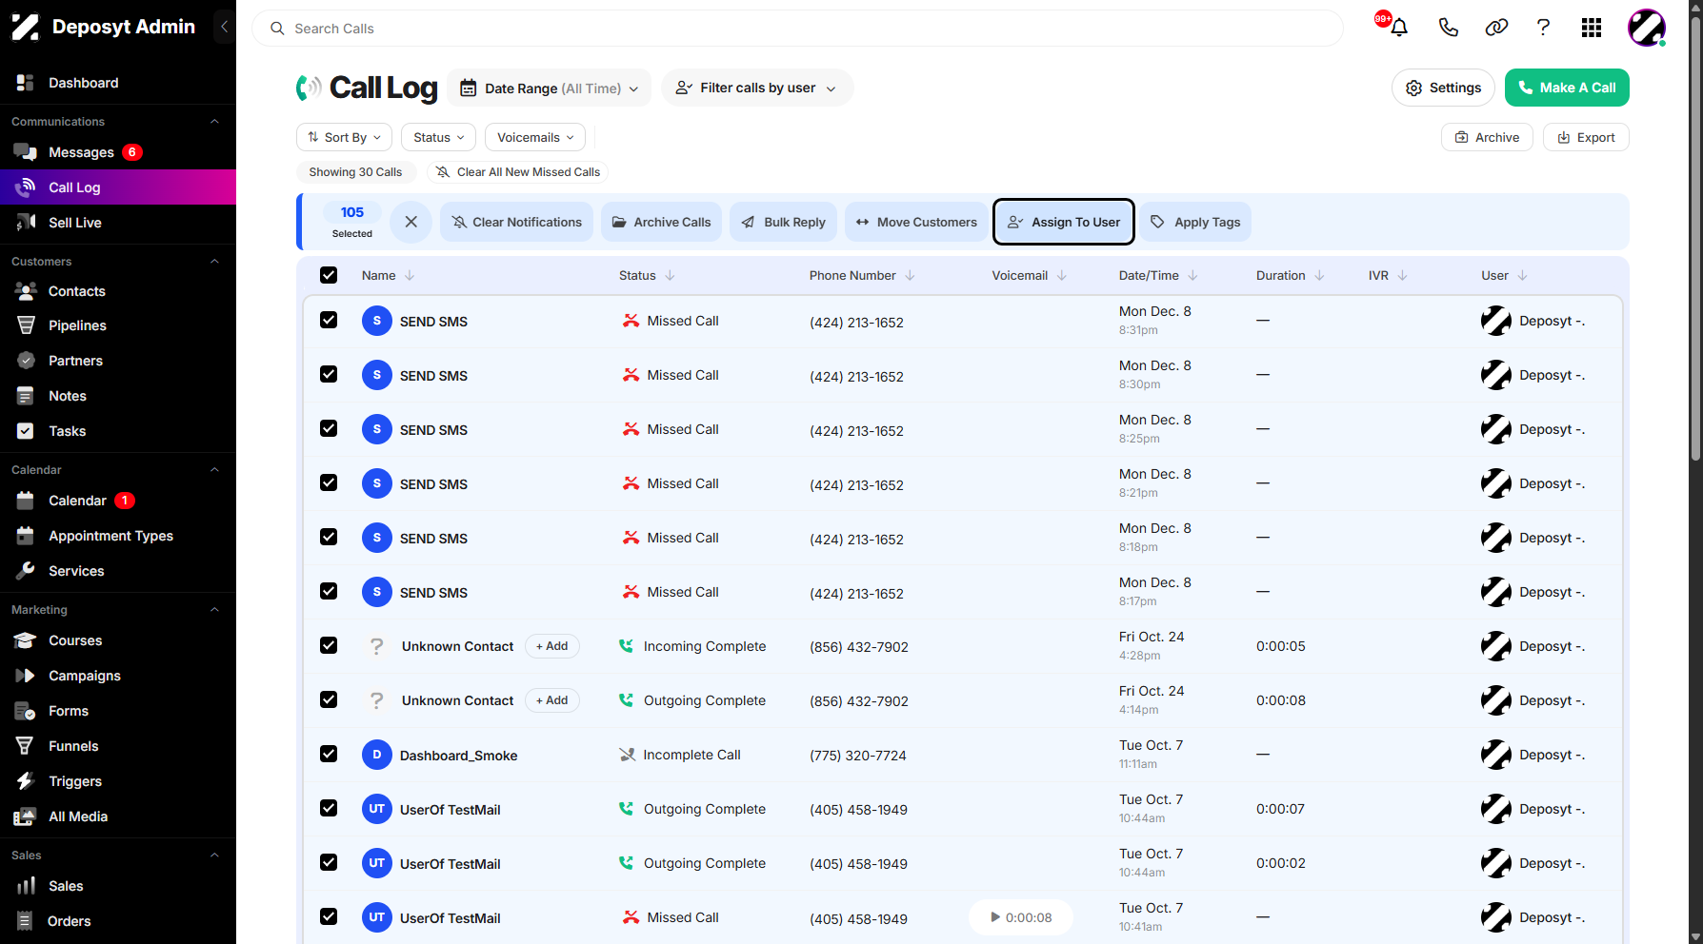The width and height of the screenshot is (1703, 944).
Task: Sort by the Status column arrow
Action: [x=670, y=276]
